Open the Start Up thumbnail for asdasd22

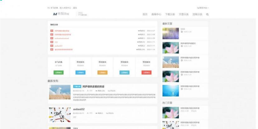[60, 114]
